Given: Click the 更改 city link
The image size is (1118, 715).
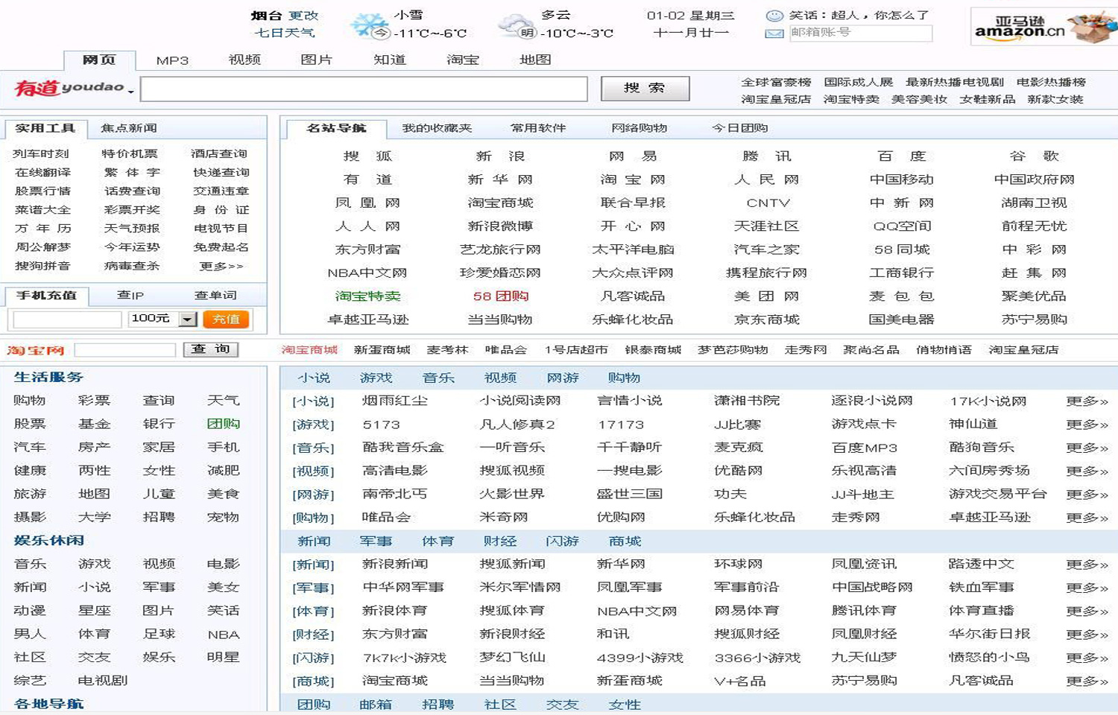Looking at the screenshot, I should tap(303, 16).
